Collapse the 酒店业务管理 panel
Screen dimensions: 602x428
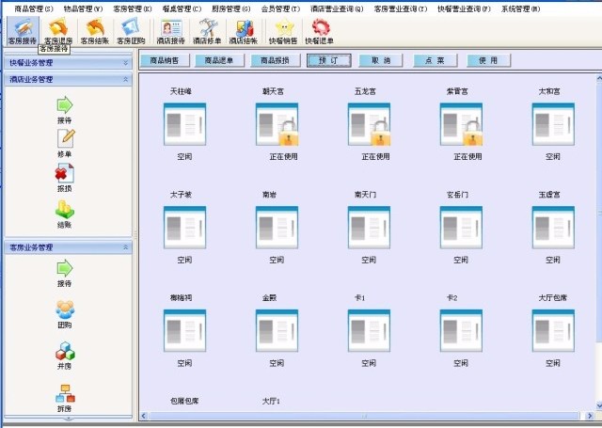pyautogui.click(x=125, y=79)
